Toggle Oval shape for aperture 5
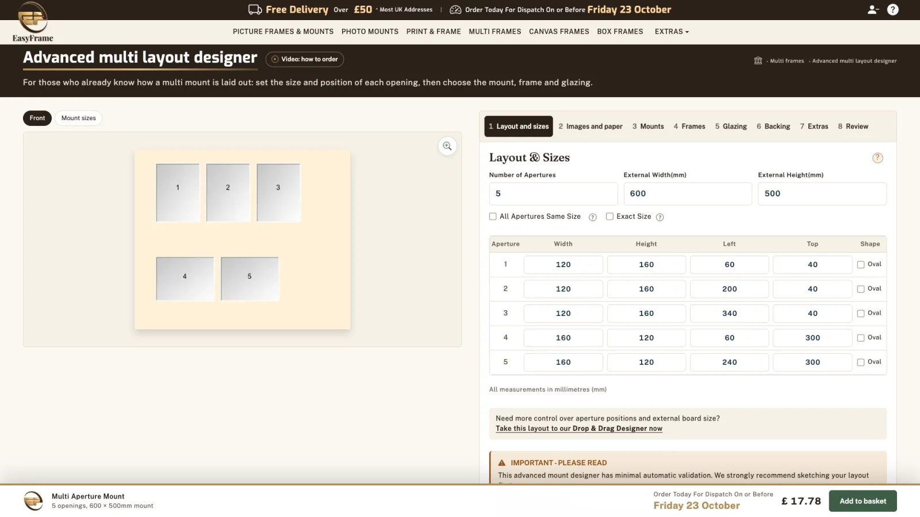The image size is (920, 517). (861, 362)
